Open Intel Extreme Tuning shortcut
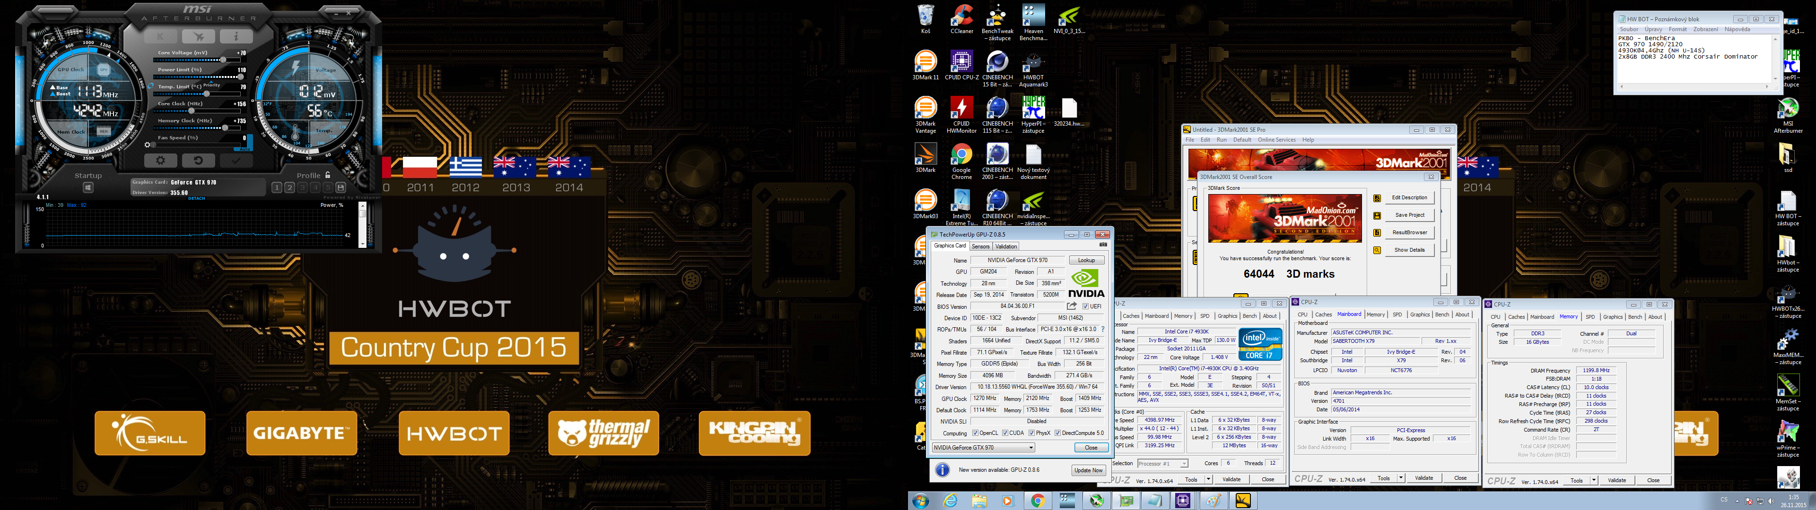Viewport: 1816px width, 510px height. tap(961, 208)
